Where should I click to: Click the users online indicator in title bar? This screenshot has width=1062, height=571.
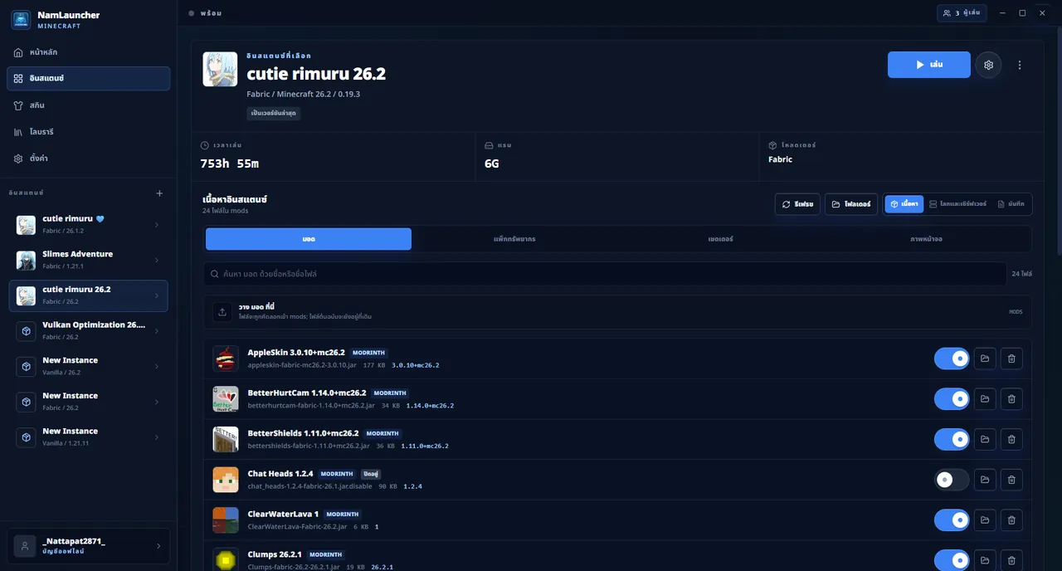pos(962,13)
